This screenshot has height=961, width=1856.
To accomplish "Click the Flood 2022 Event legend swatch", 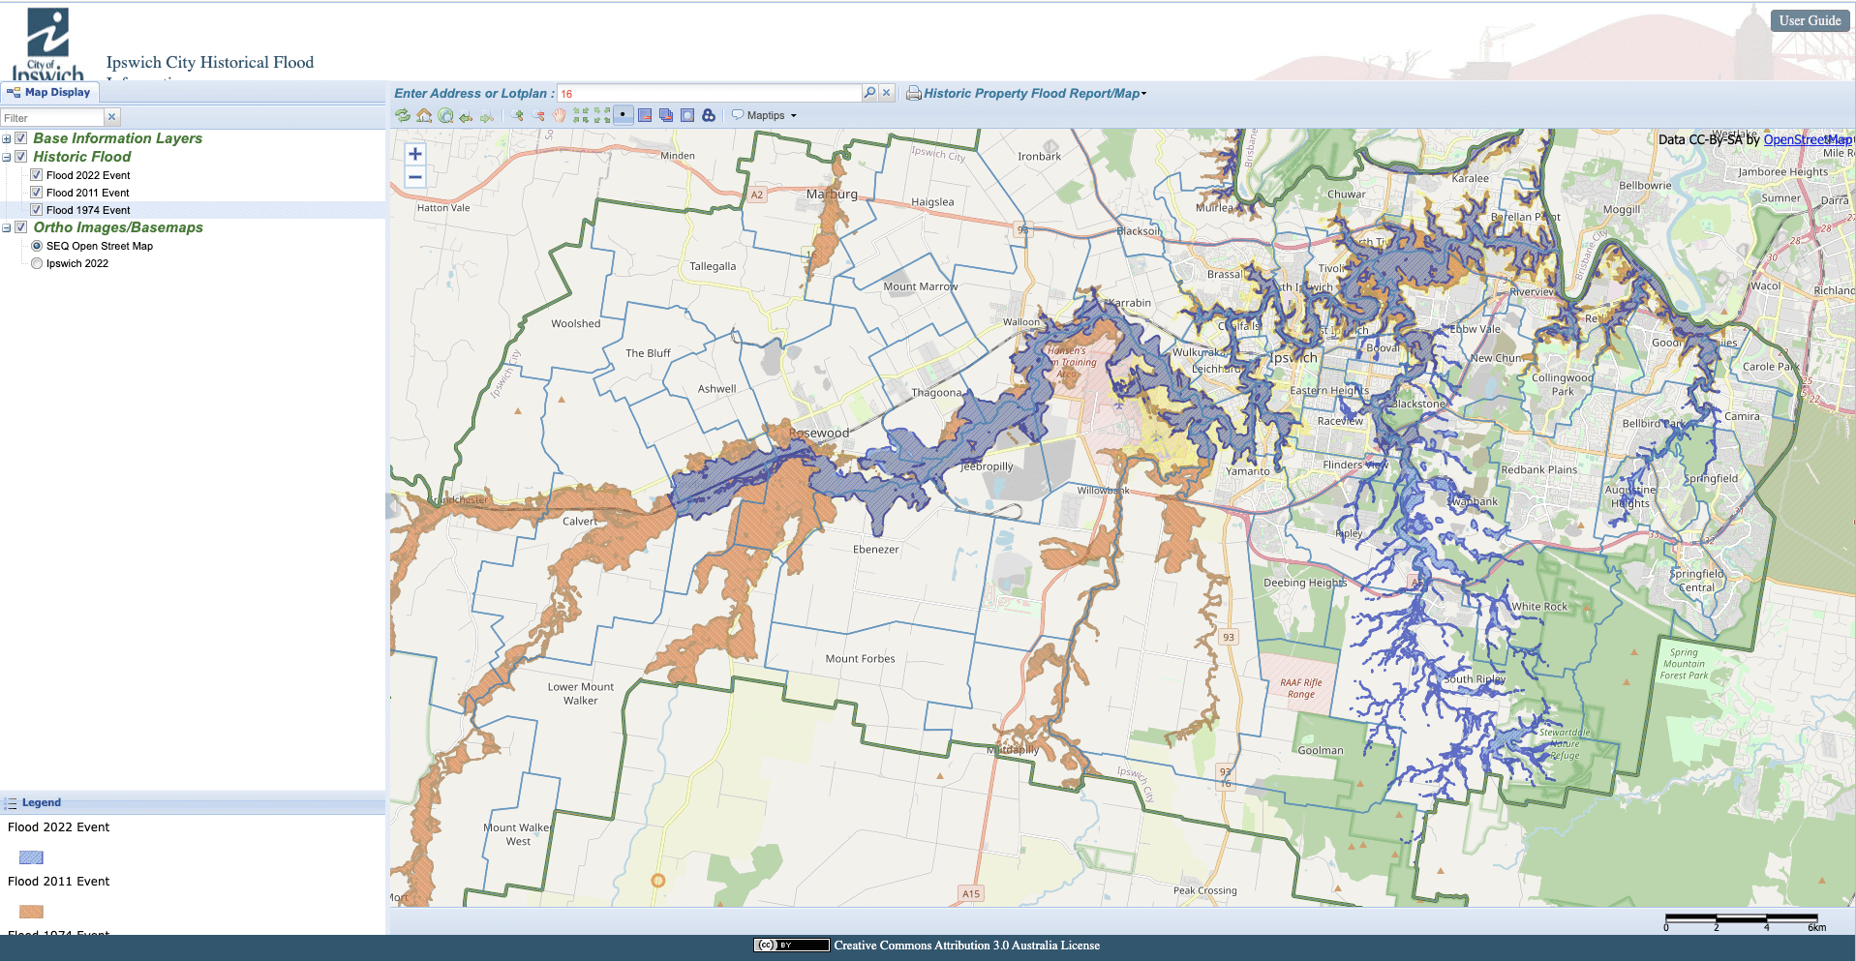I will click(31, 857).
